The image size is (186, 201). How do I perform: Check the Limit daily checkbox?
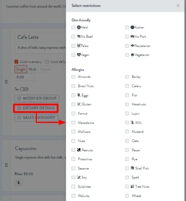[47, 62]
